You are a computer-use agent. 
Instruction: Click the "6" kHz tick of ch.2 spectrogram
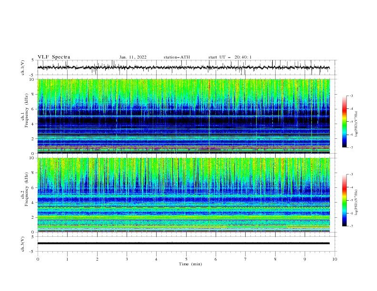(x=33, y=188)
